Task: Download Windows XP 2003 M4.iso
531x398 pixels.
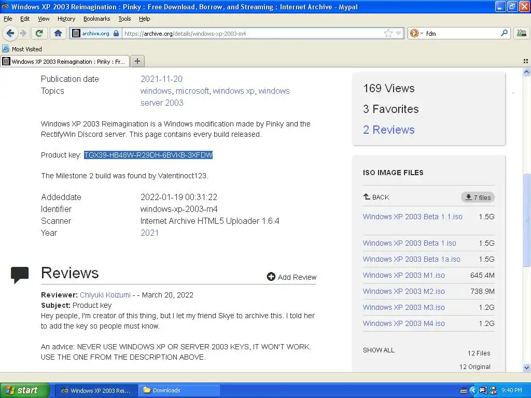Action: [x=403, y=323]
